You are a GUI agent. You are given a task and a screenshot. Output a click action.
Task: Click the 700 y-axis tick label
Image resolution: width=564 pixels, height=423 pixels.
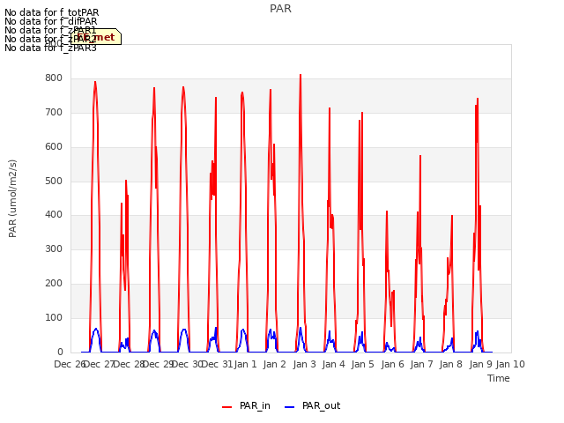coord(54,112)
